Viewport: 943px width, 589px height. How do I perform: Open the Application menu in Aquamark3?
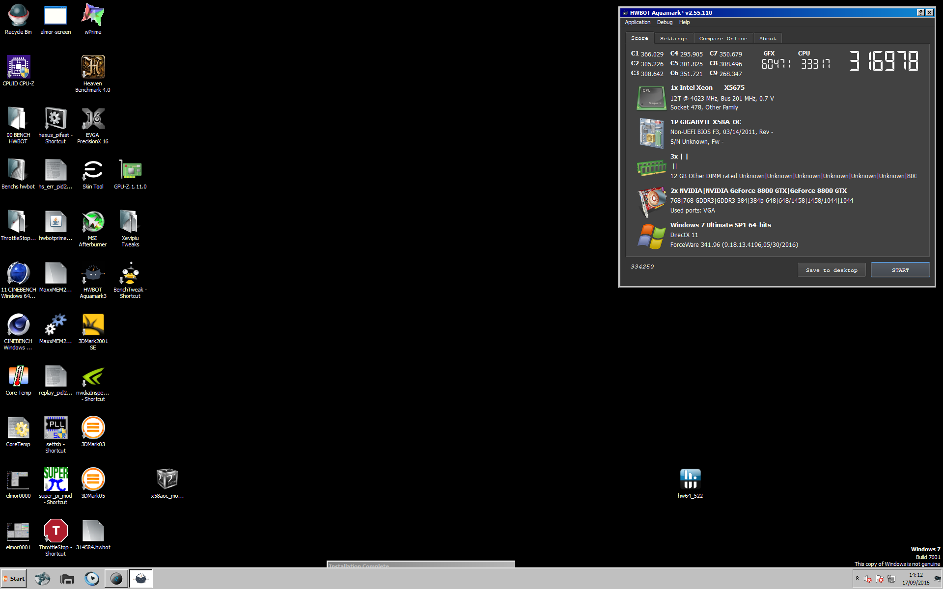tap(638, 22)
